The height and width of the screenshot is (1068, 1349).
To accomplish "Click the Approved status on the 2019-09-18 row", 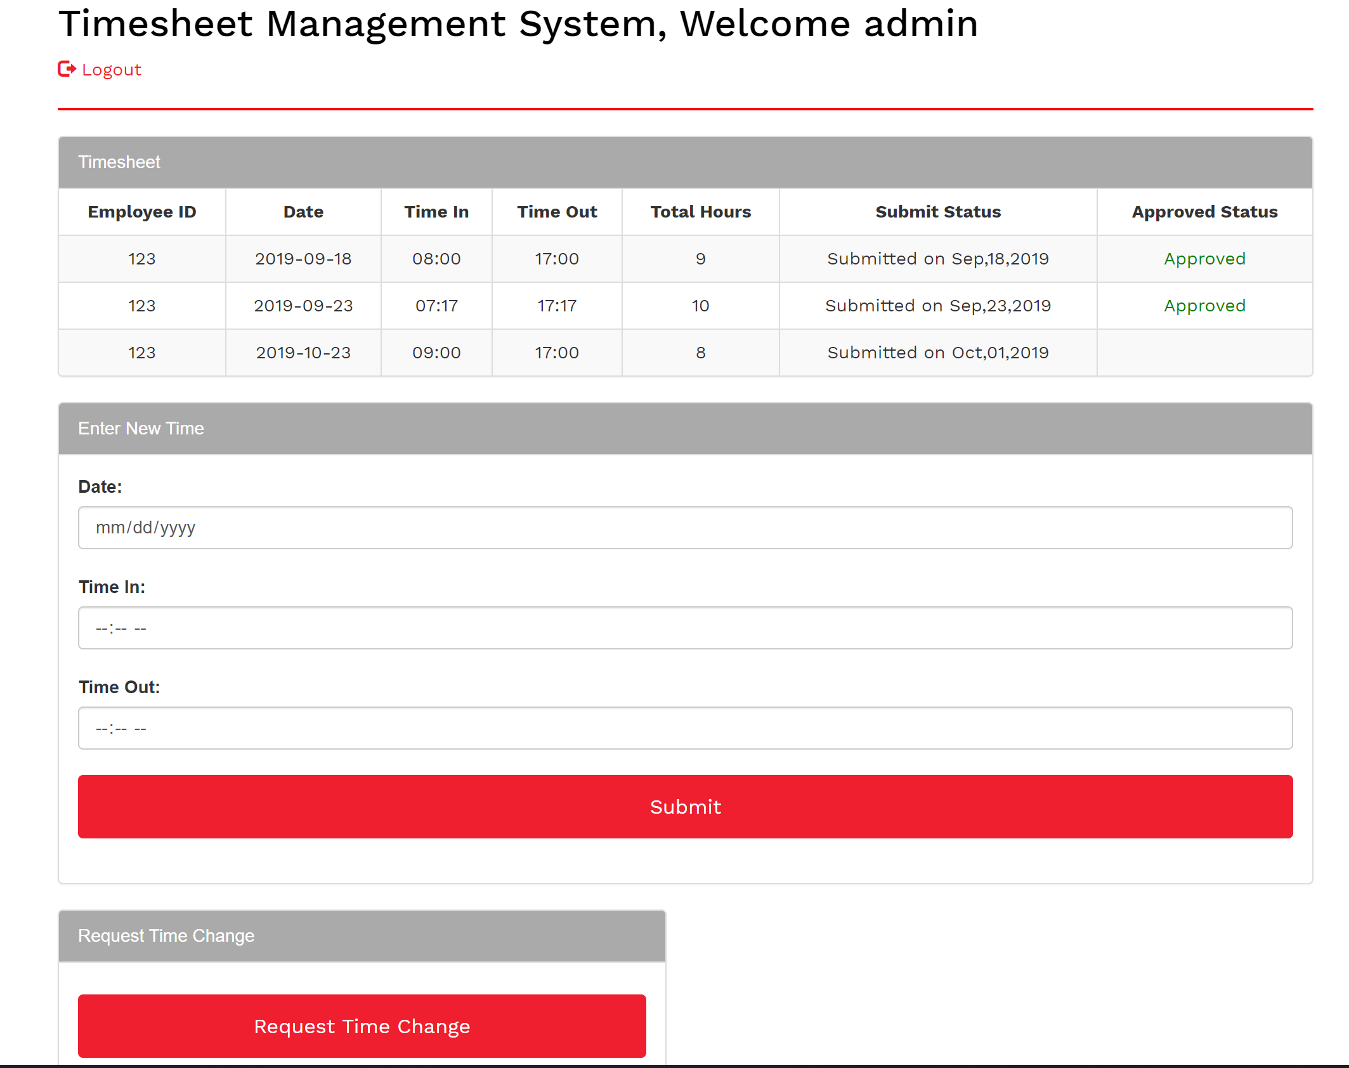I will click(1204, 258).
